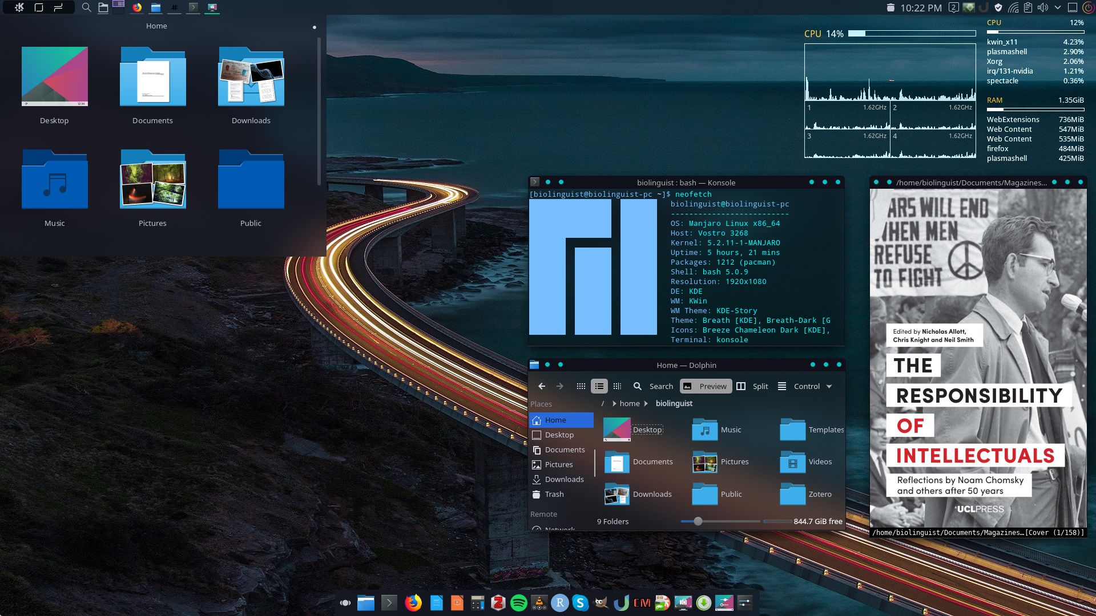This screenshot has width=1096, height=616.
Task: Click the home breadcrumb in path bar
Action: coord(630,403)
